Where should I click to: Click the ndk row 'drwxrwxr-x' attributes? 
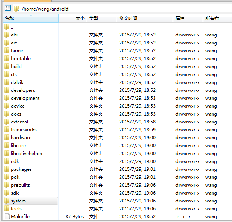[187, 161]
